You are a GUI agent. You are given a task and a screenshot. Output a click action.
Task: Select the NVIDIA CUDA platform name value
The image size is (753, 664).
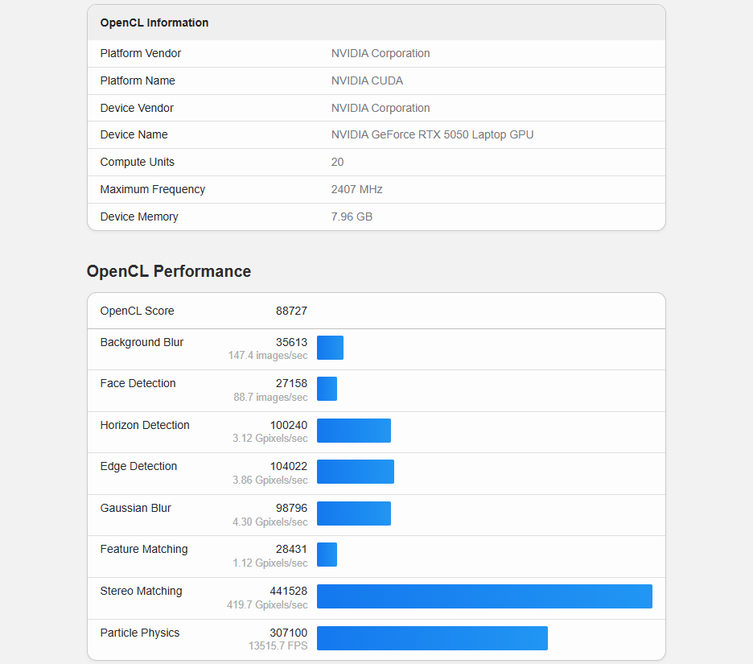click(x=367, y=80)
